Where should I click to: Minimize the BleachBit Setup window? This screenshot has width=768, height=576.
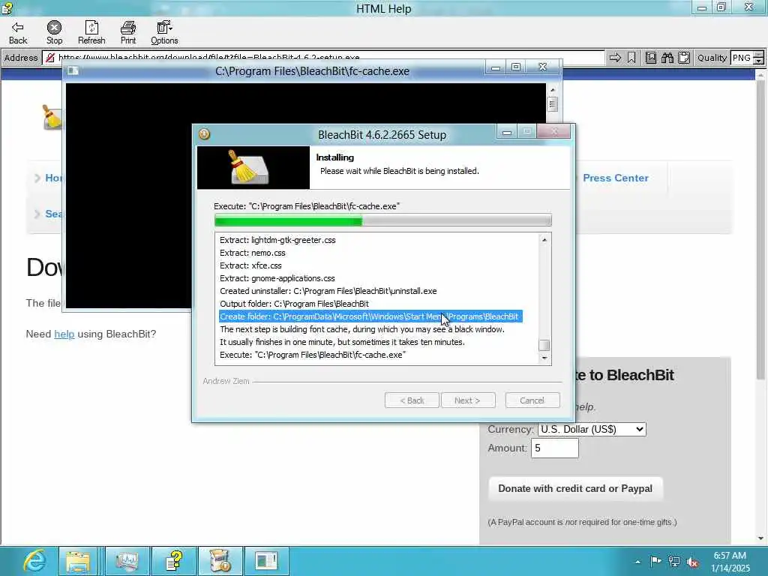point(507,132)
